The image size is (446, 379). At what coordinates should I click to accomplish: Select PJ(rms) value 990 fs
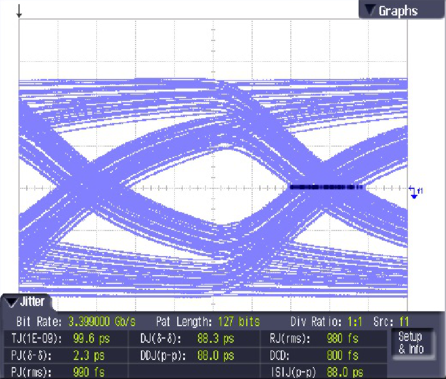click(x=89, y=372)
